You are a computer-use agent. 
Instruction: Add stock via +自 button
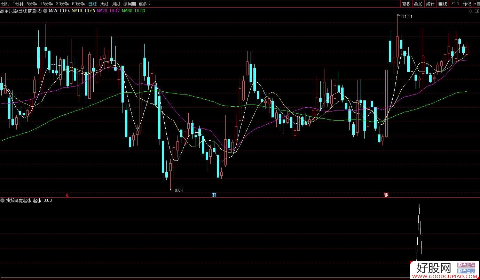477,4
